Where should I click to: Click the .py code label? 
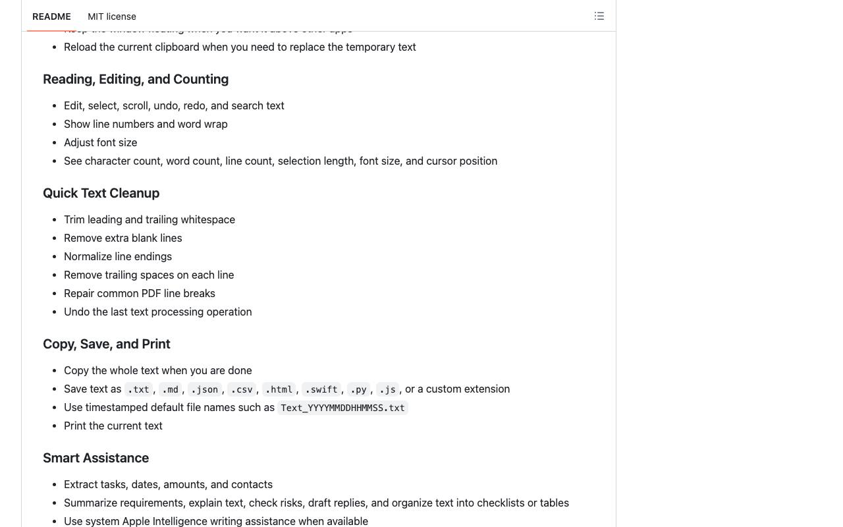click(x=358, y=389)
